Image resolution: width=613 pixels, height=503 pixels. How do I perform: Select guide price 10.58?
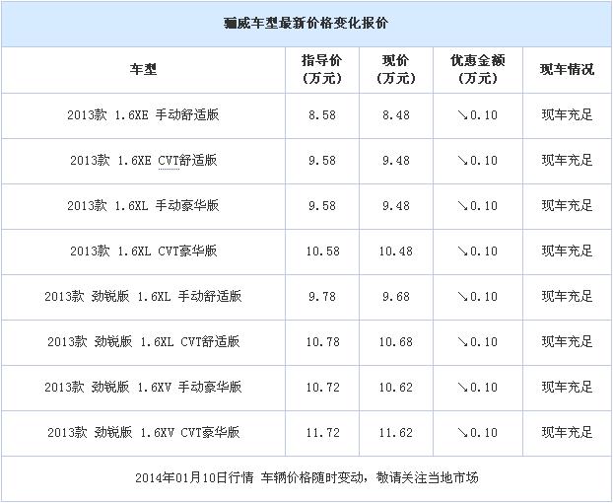(x=322, y=251)
